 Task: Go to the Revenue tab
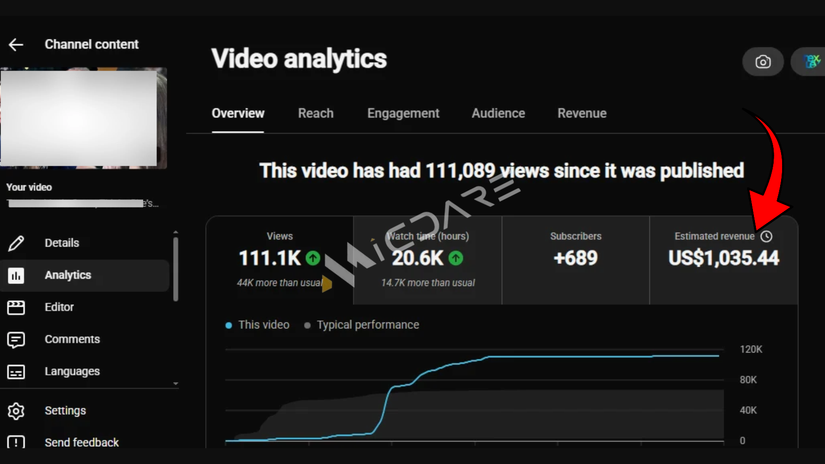pos(582,113)
